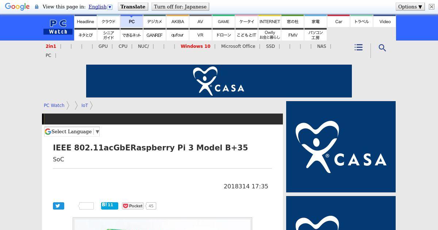Open the translate Options menu
This screenshot has width=438, height=230.
410,7
